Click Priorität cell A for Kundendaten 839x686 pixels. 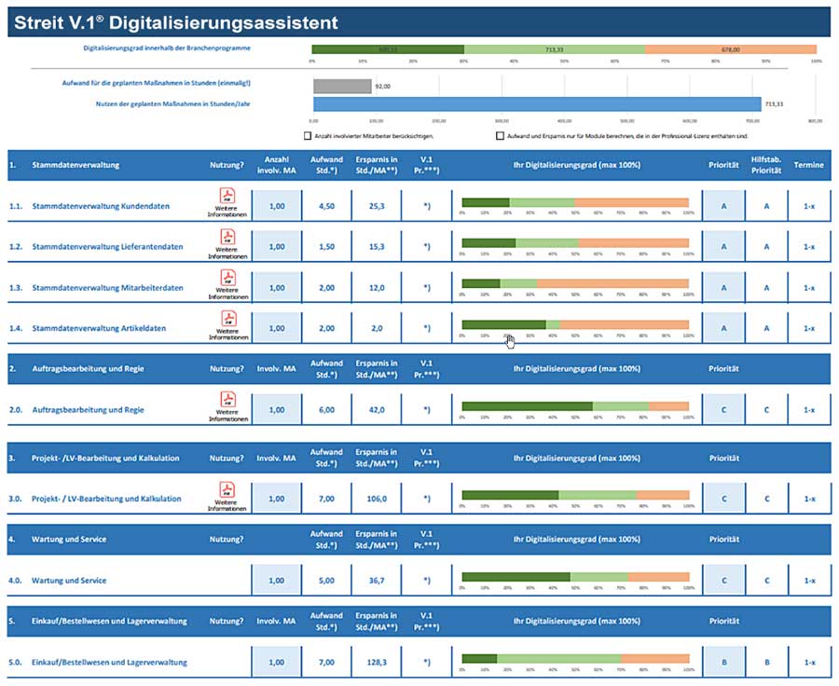pos(724,205)
